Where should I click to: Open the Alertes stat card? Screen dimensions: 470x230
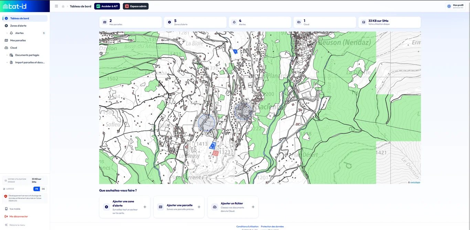[260, 22]
